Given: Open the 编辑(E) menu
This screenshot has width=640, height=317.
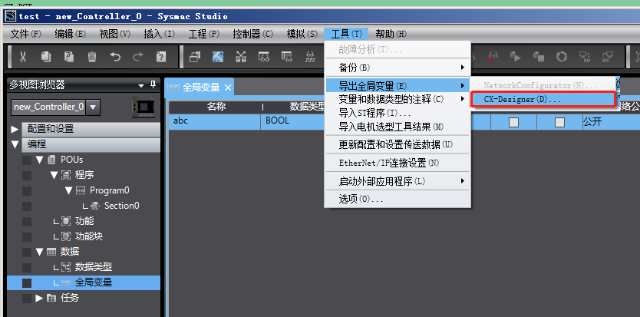Looking at the screenshot, I should point(70,34).
